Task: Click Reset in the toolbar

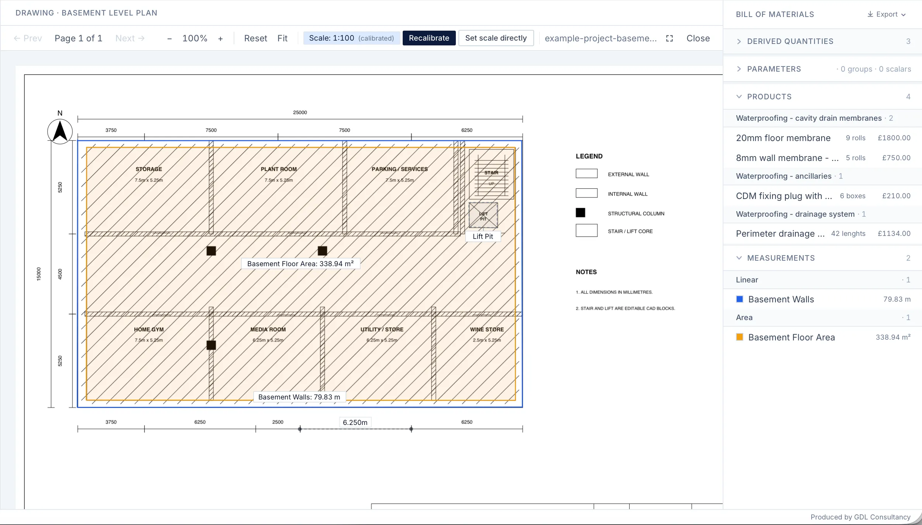Action: [255, 38]
